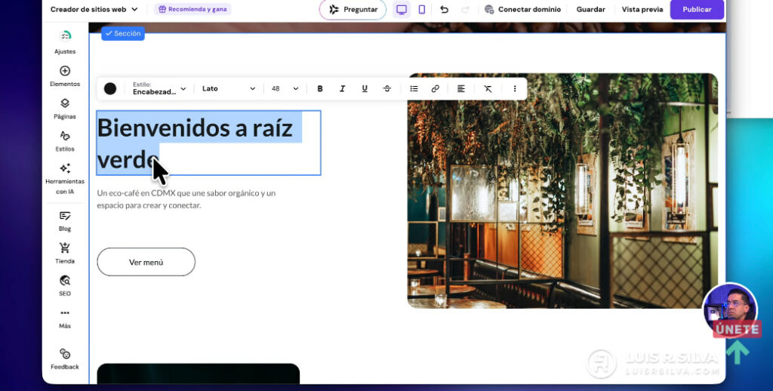Apply bold to the selected heading
Image resolution: width=773 pixels, height=391 pixels.
click(x=320, y=89)
